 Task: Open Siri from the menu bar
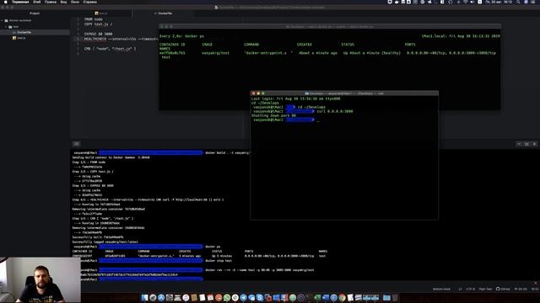tap(526, 2)
